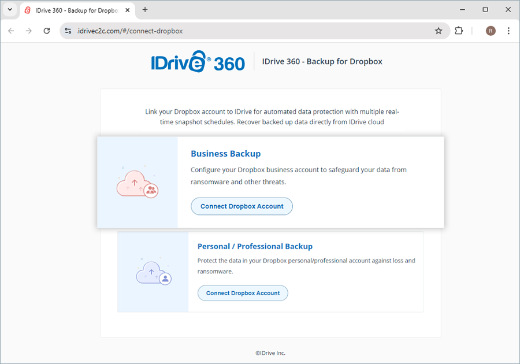Screen dimensions: 520x364
Task: Maximize the Chrome window
Action: pyautogui.click(x=485, y=10)
